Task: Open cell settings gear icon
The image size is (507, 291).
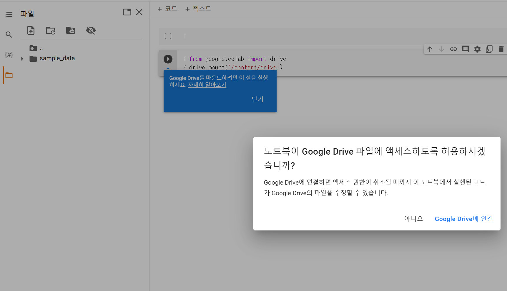Action: pyautogui.click(x=477, y=49)
